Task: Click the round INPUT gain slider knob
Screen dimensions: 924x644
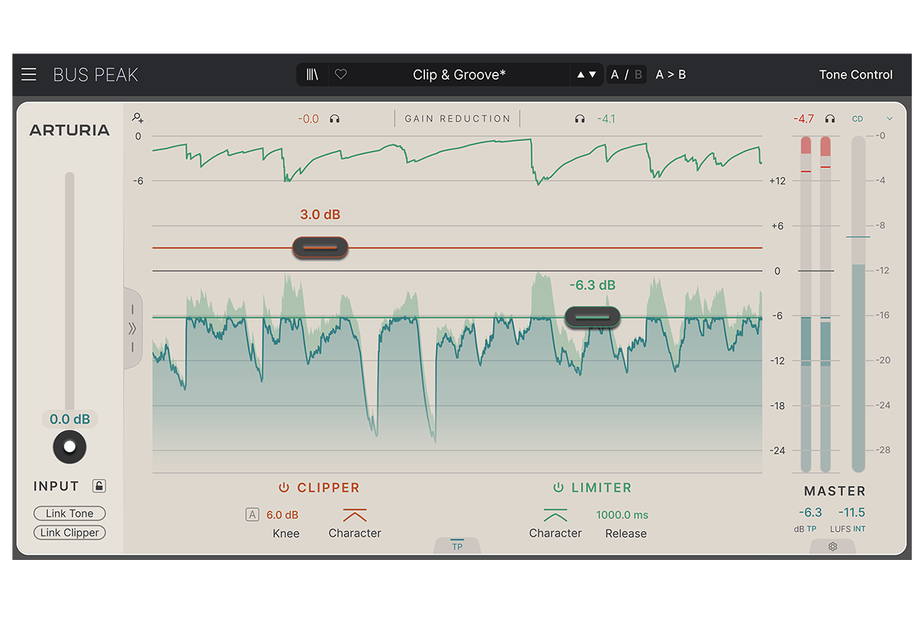Action: pos(70,447)
